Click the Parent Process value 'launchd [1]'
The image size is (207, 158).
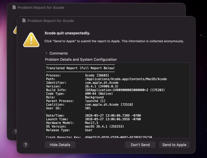pos(95,101)
